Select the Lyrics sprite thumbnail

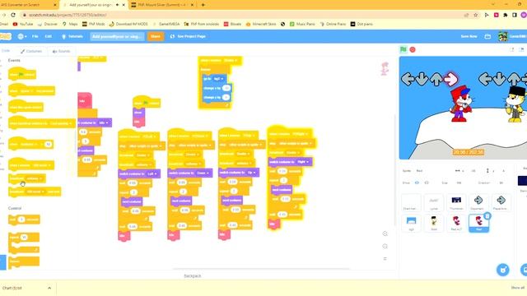(x=434, y=202)
